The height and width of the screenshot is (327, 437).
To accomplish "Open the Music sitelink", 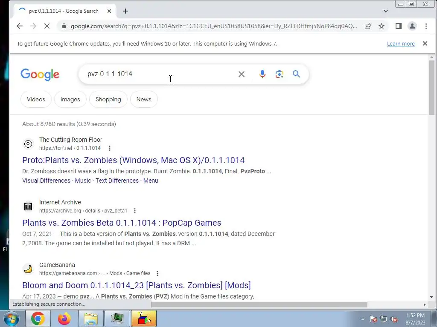I will pos(83,181).
